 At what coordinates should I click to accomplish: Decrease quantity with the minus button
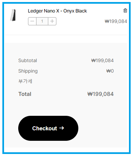(x=32, y=21)
